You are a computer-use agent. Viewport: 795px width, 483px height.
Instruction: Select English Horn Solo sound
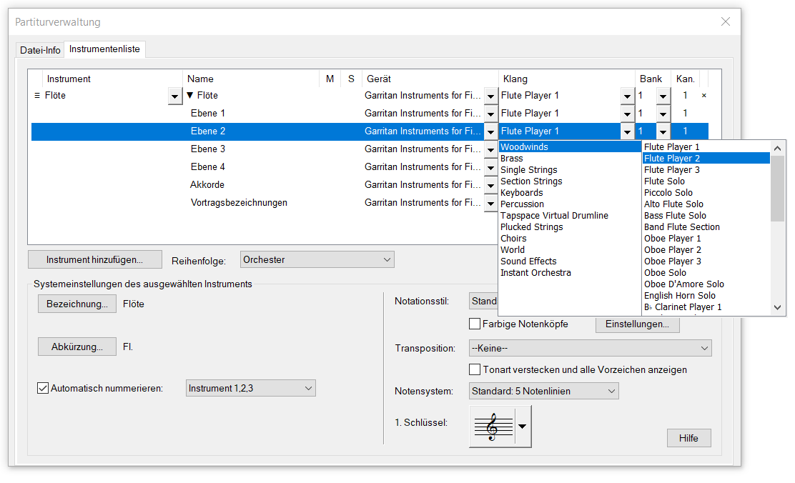[706, 296]
